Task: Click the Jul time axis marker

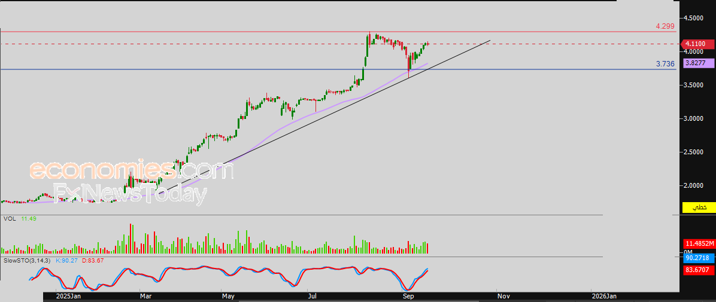Action: point(313,297)
